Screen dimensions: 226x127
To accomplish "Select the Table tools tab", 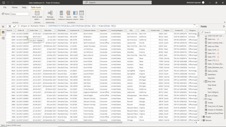I will (x=36, y=7).
